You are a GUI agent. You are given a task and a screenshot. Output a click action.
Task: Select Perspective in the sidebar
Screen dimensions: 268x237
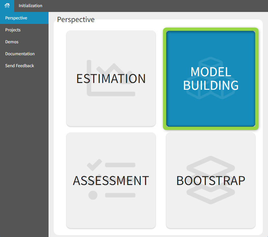[x=16, y=18]
